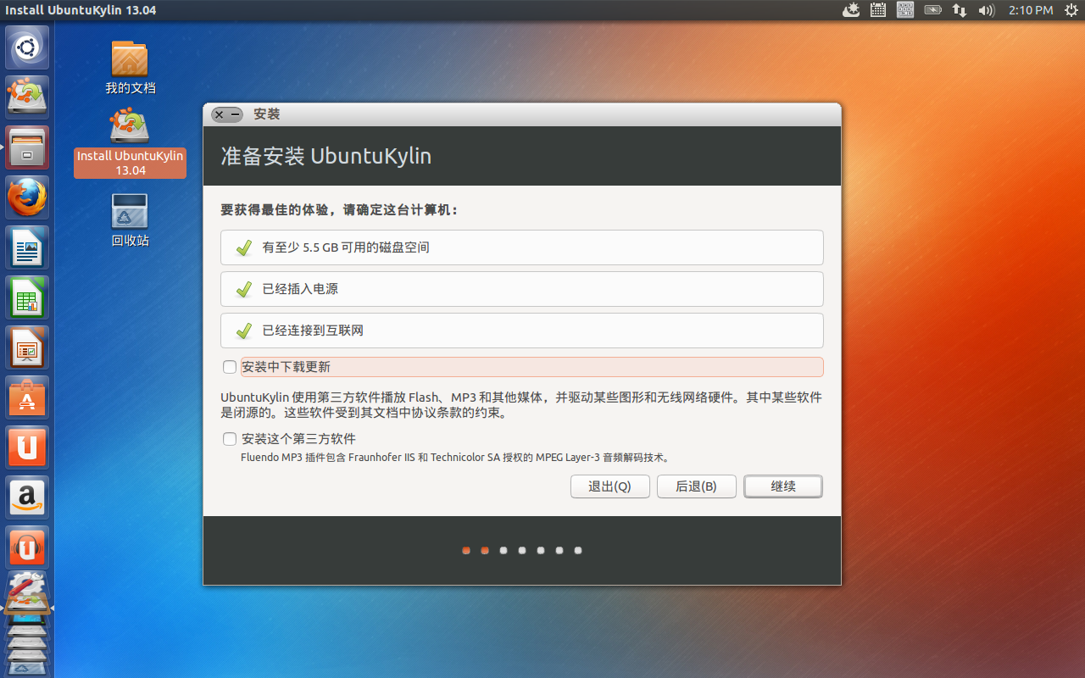Open Ubuntu One Music store icon
This screenshot has width=1085, height=678.
tap(27, 547)
